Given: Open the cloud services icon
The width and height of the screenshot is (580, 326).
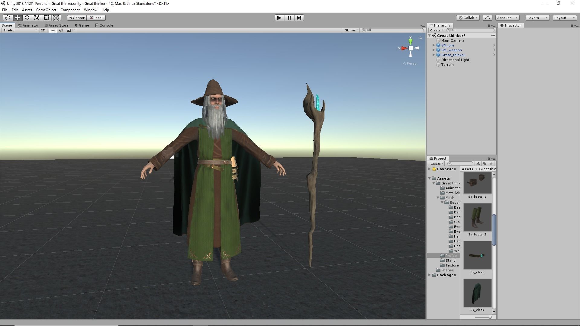Looking at the screenshot, I should pos(487,18).
